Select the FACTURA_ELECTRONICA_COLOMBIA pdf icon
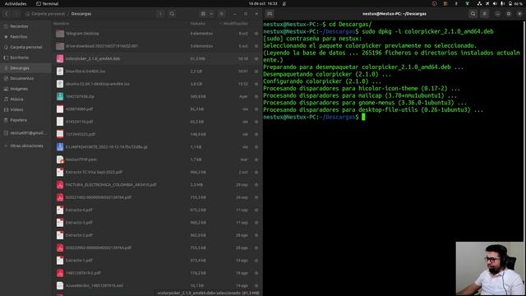 [60, 184]
